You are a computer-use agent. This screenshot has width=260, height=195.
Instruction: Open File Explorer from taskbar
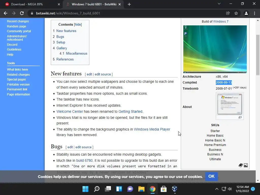click(141, 189)
